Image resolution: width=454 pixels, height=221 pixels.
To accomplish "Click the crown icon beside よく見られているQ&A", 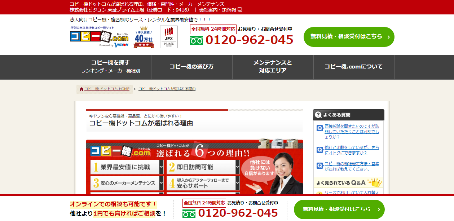I will pos(375,182).
